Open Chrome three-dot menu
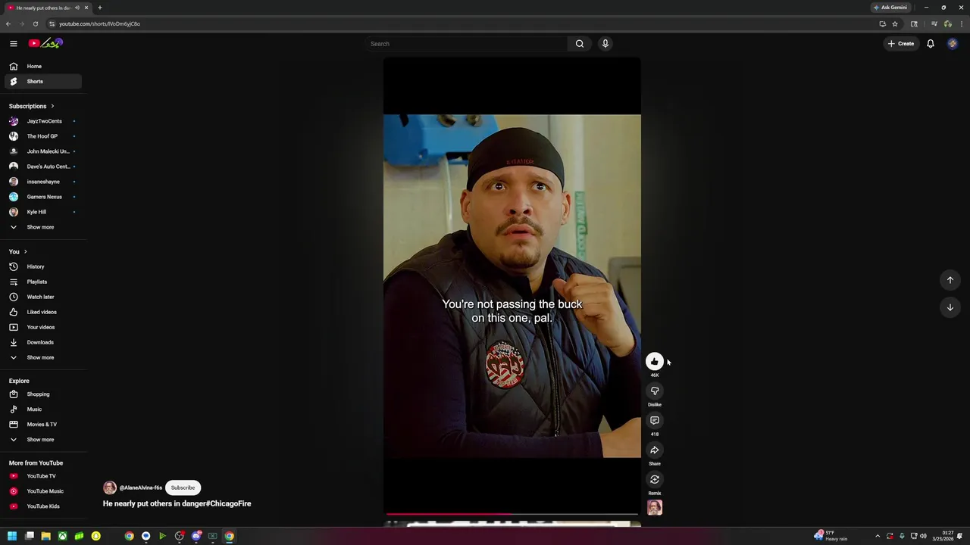 960,23
